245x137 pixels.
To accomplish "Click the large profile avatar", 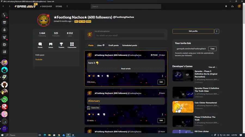I will coord(44,20).
